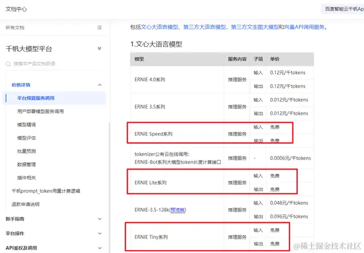Viewport: 364px width, 253px height.
Task: Expand the 新手指南 section chevron
Action: (100, 219)
